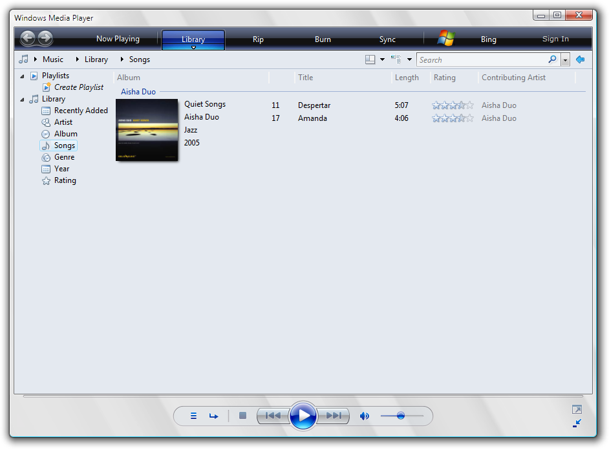Viewport: 609px width, 450px height.
Task: Switch to compact mode icon
Action: [x=577, y=423]
